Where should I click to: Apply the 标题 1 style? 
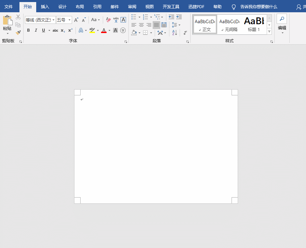254,24
